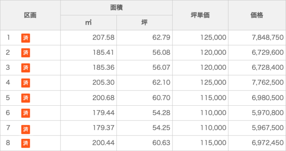
Task: Click the 済 badge for lot 1
Action: (25, 38)
